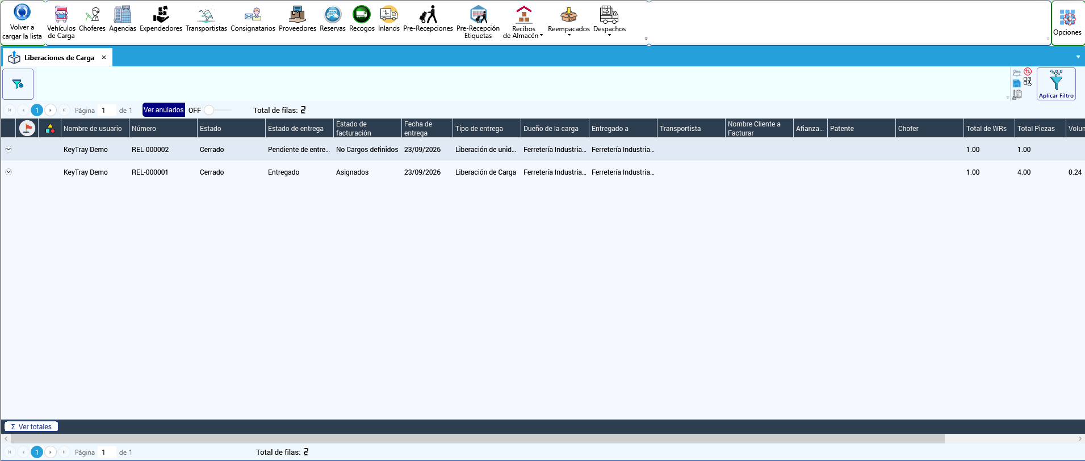
Task: Sort by the Estado de entrega column
Action: [299, 129]
